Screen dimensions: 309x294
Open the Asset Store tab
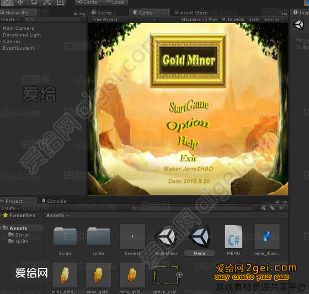191,13
